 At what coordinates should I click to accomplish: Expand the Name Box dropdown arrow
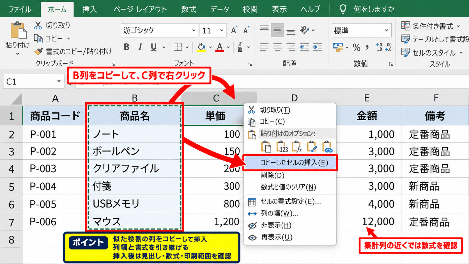click(x=59, y=82)
